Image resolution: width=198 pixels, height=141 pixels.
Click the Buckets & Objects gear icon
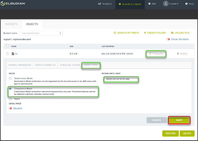coord(120,4)
